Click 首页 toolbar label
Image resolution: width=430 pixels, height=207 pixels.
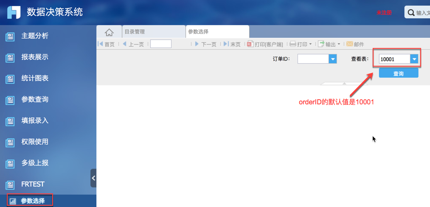(110, 45)
